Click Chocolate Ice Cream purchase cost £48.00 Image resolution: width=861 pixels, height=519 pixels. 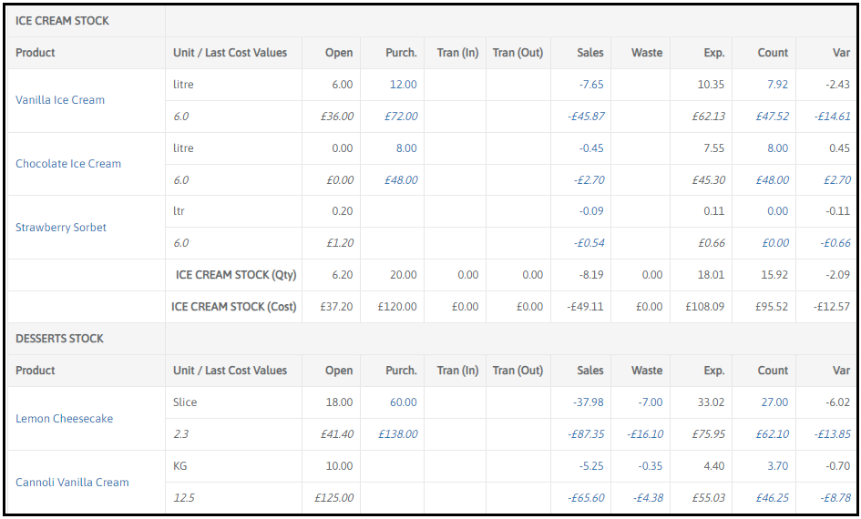401,180
